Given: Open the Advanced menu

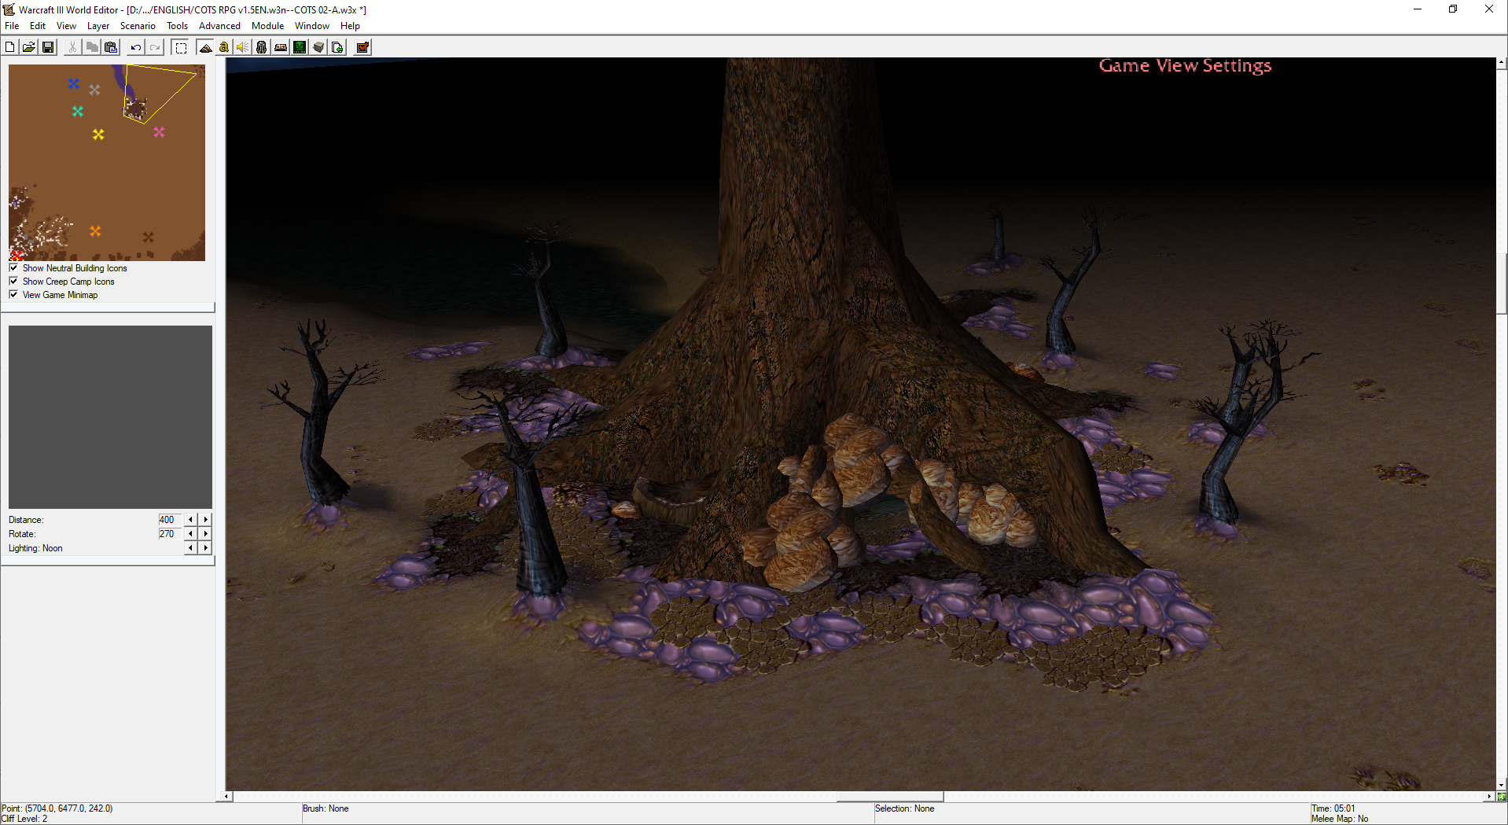Looking at the screenshot, I should point(219,26).
